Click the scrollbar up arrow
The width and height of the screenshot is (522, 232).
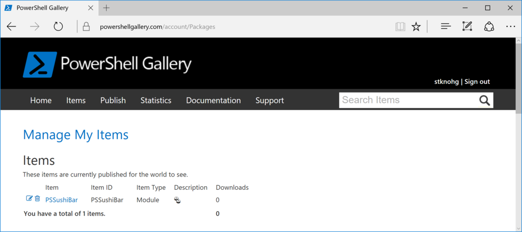coord(518,41)
